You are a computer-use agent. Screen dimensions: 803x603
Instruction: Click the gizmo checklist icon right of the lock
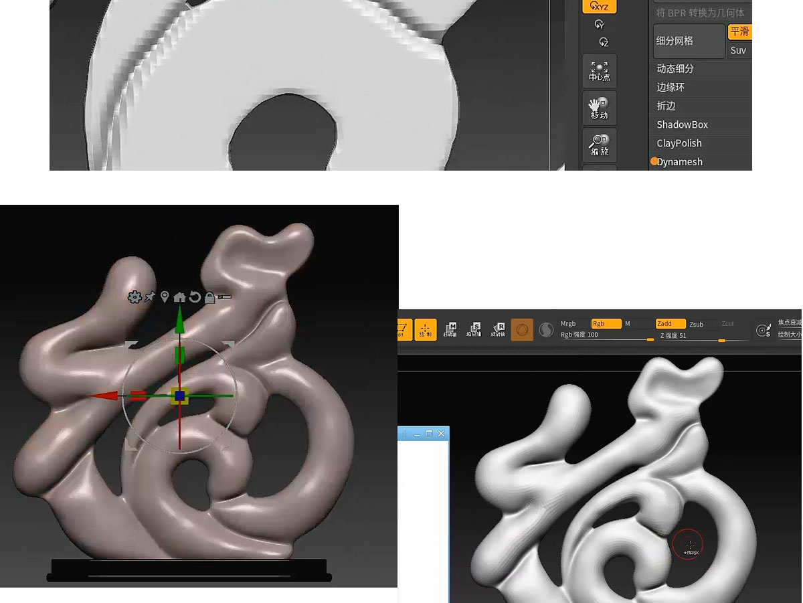tap(225, 296)
